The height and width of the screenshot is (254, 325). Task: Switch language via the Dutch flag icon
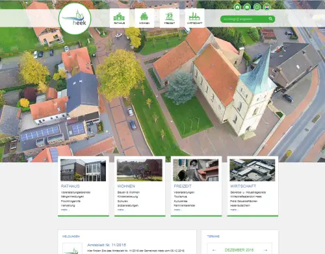point(267,7)
